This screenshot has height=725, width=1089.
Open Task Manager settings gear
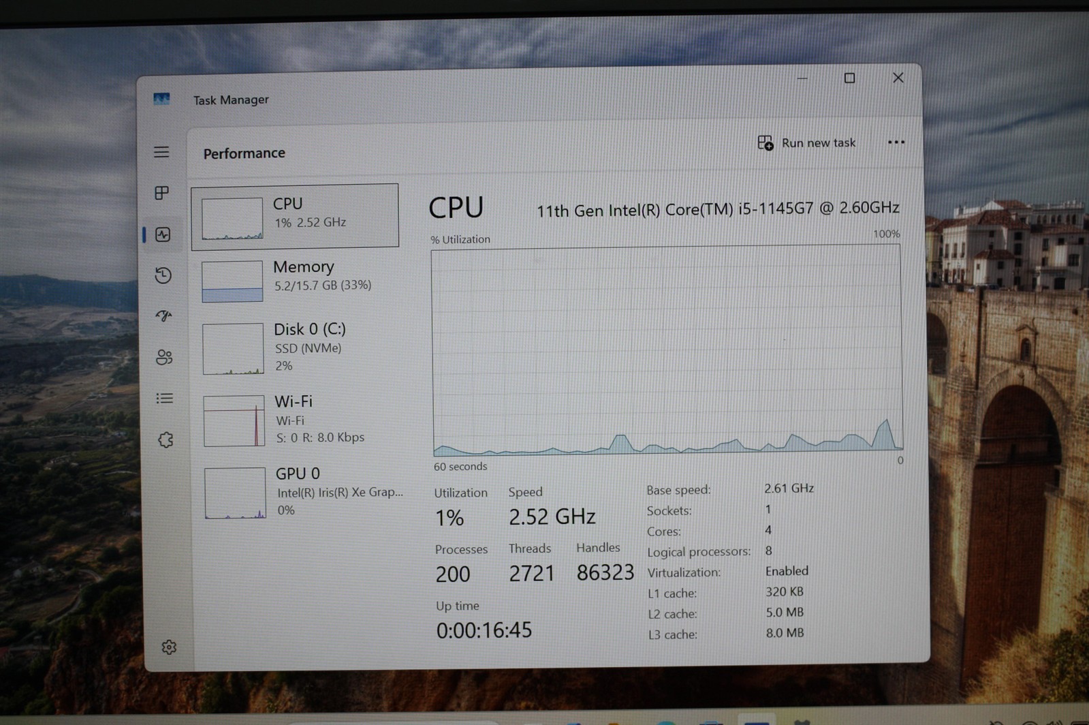[169, 647]
